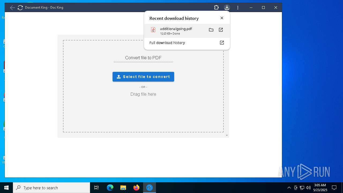The image size is (343, 193).
Task: Click the scroll-down arrow of converter panel
Action: [227, 135]
